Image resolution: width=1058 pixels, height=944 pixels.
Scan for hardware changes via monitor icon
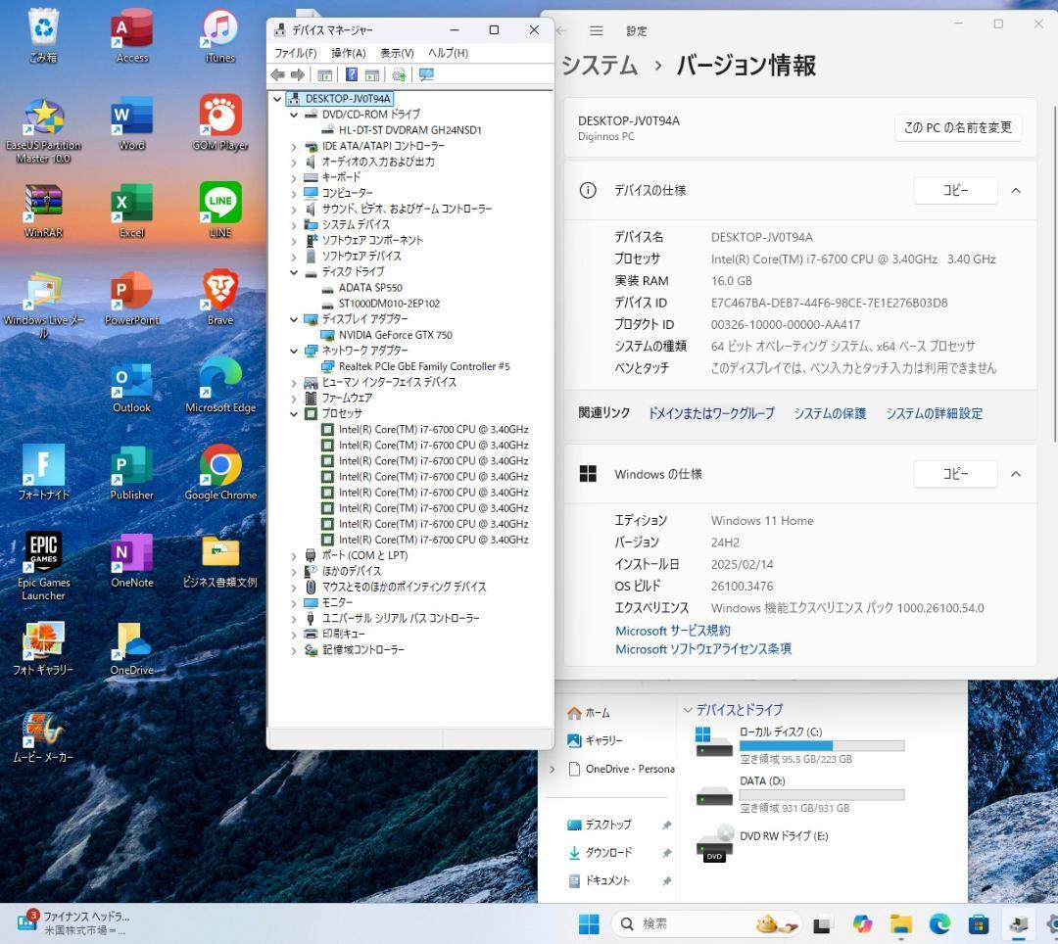tap(426, 74)
